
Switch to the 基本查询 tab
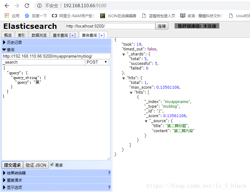pyautogui.click(x=60, y=35)
